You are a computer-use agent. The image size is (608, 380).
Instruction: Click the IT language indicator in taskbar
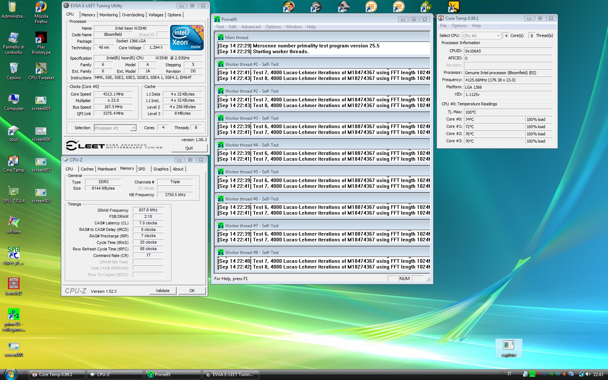(x=509, y=374)
